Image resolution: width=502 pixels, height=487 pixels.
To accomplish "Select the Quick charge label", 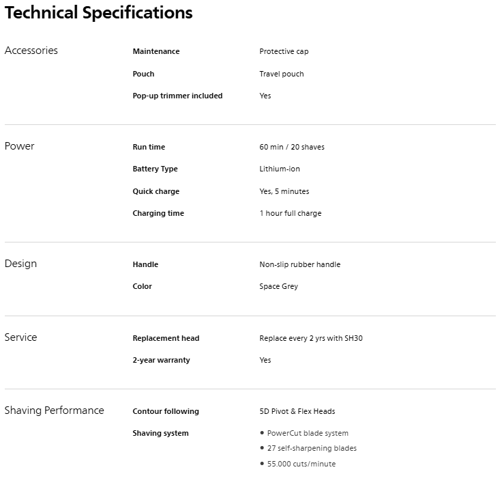I will point(156,191).
